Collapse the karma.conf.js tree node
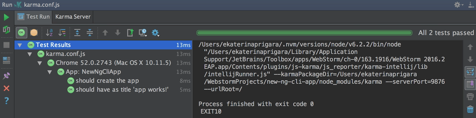 (30, 54)
